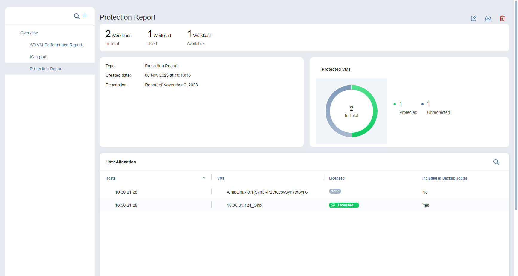Viewport: 518px width, 276px height.
Task: Click the plus icon to add a report
Action: [85, 16]
